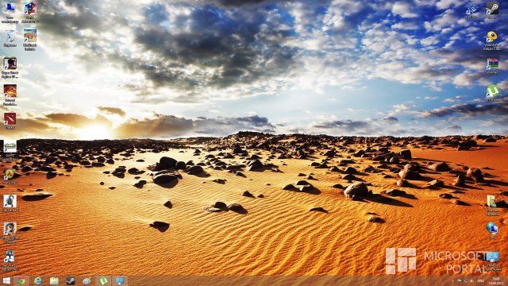Open the uTorrent desktop shortcut
The image size is (508, 286).
[x=492, y=94]
